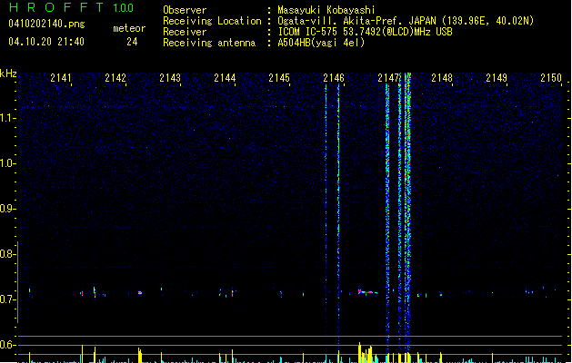Click the 2141 time axis marker
The width and height of the screenshot is (572, 363).
(x=61, y=78)
